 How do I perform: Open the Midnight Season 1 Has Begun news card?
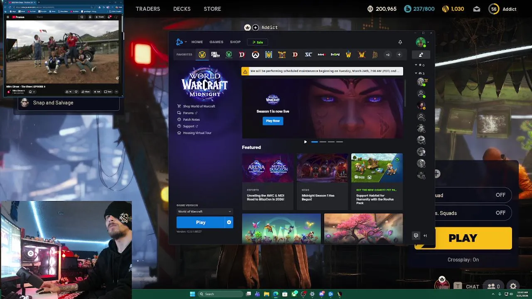click(322, 181)
